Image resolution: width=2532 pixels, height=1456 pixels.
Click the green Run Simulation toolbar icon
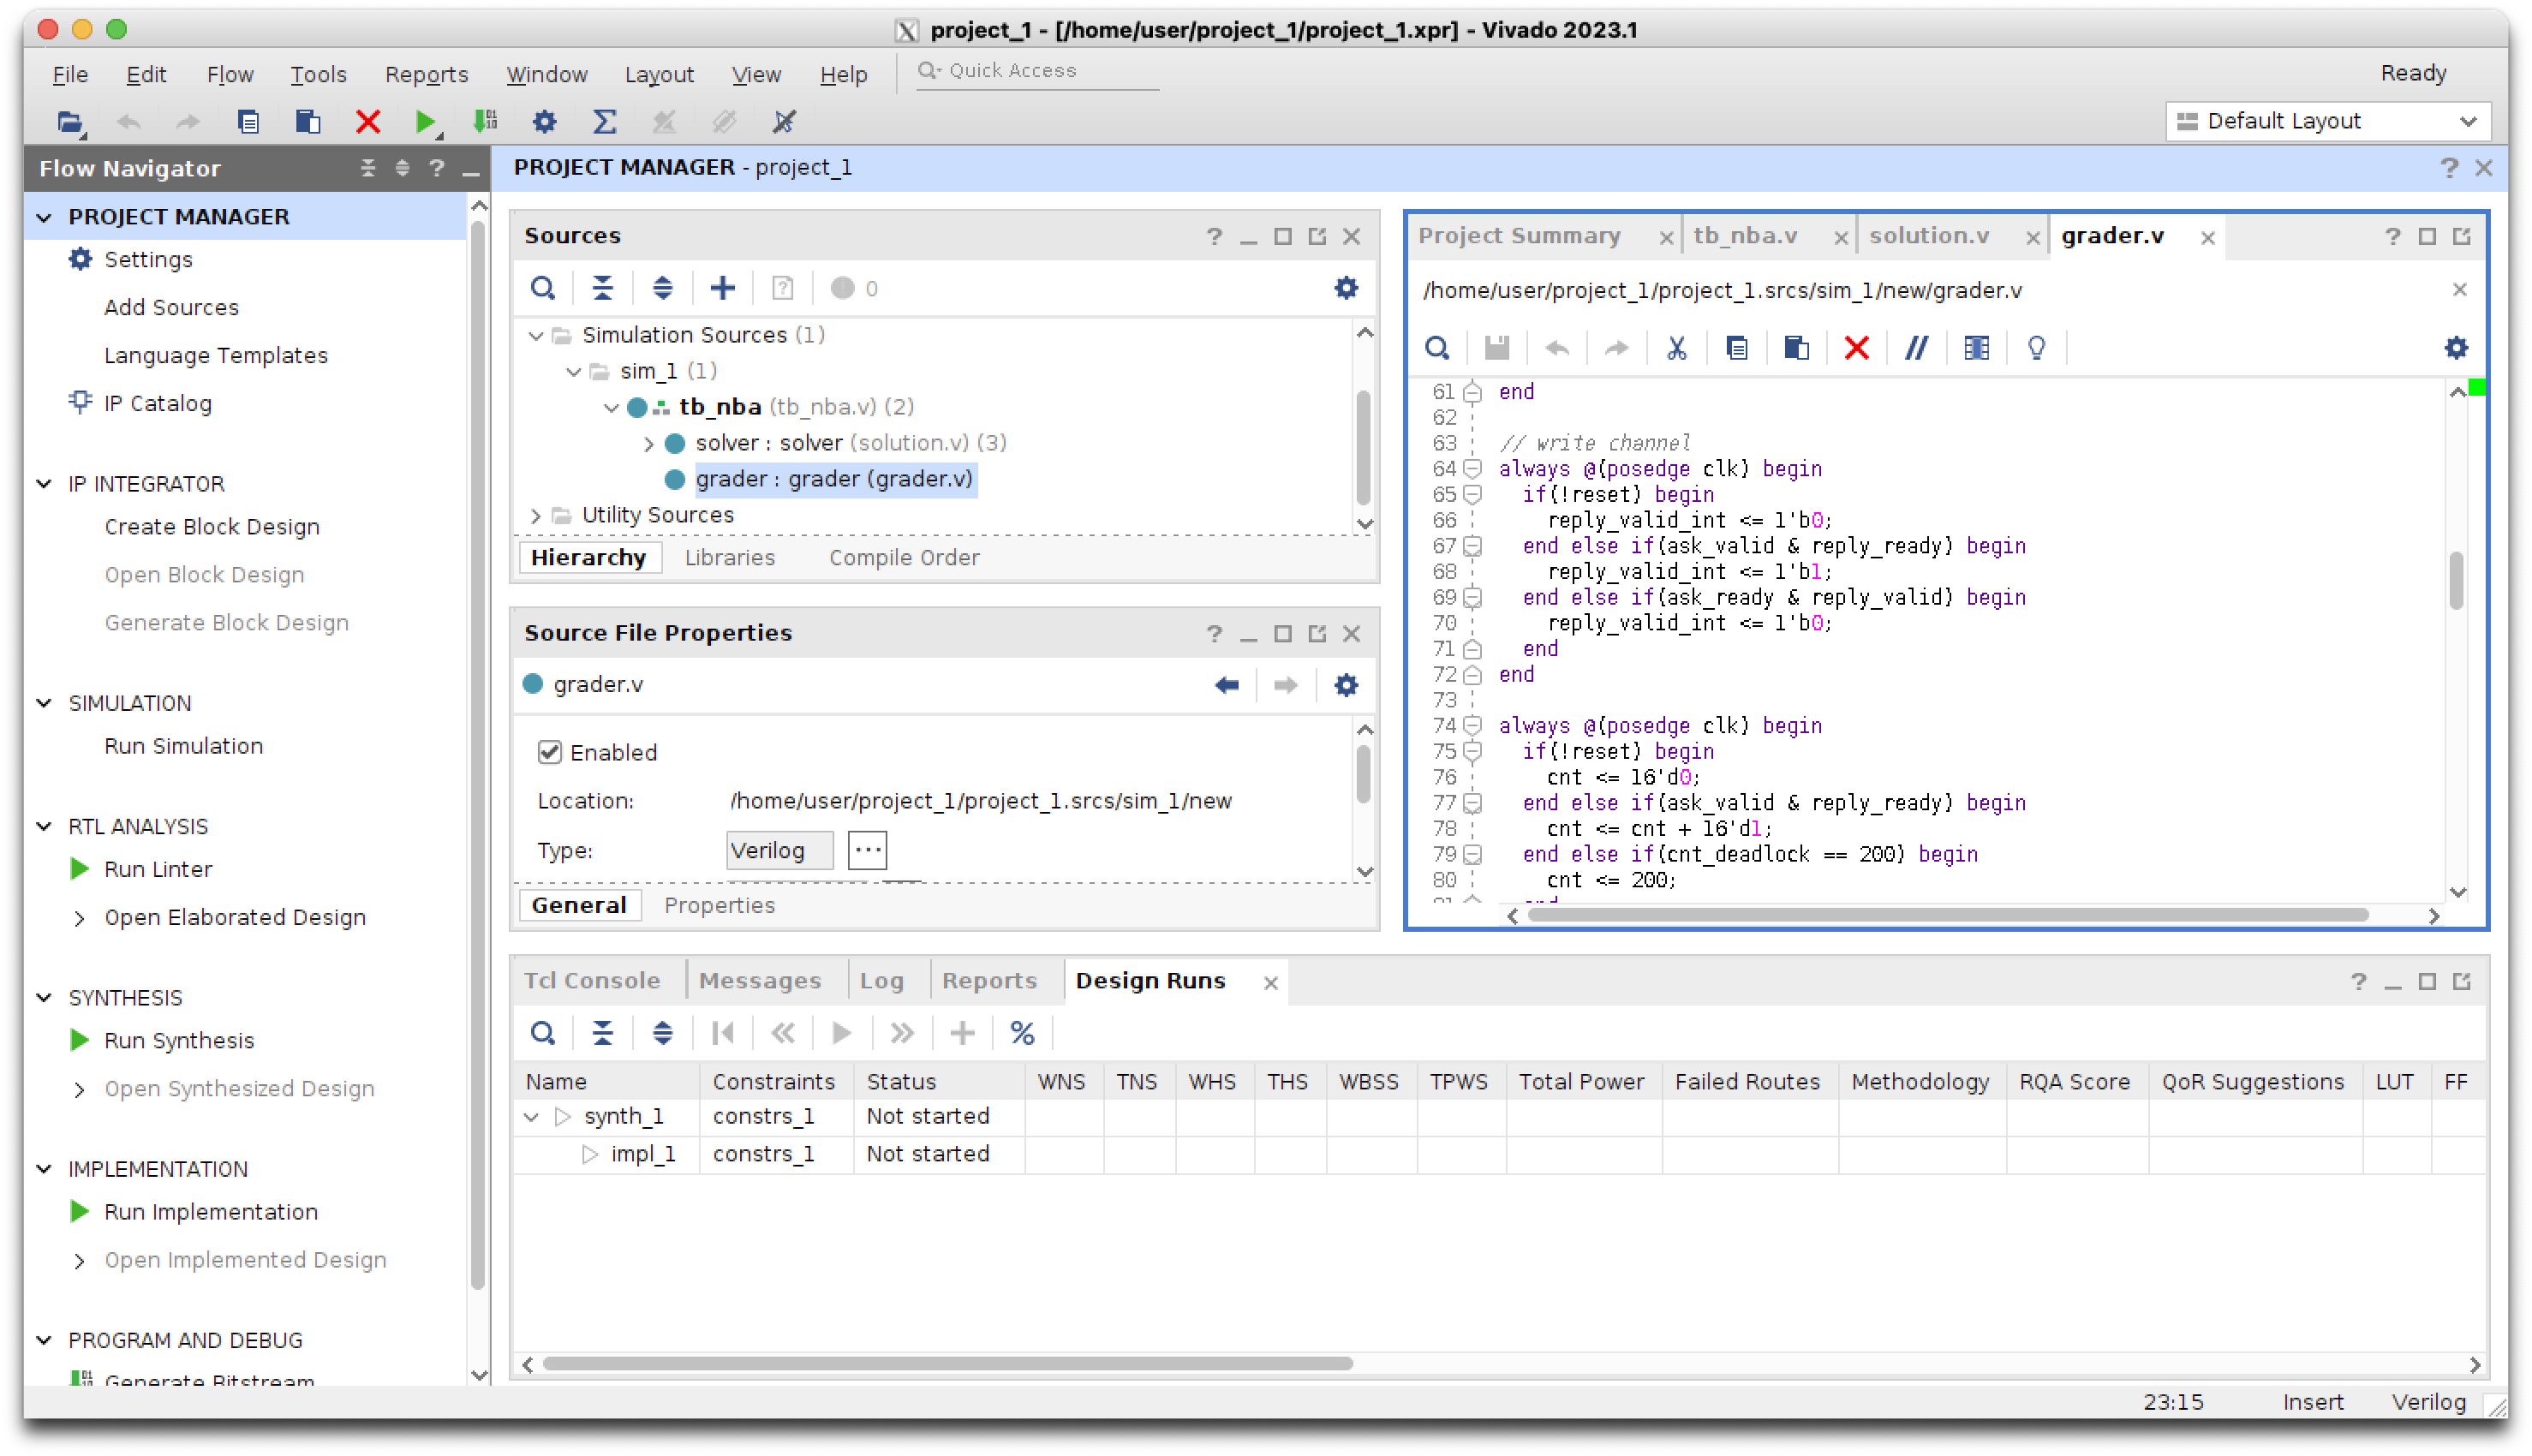(425, 122)
